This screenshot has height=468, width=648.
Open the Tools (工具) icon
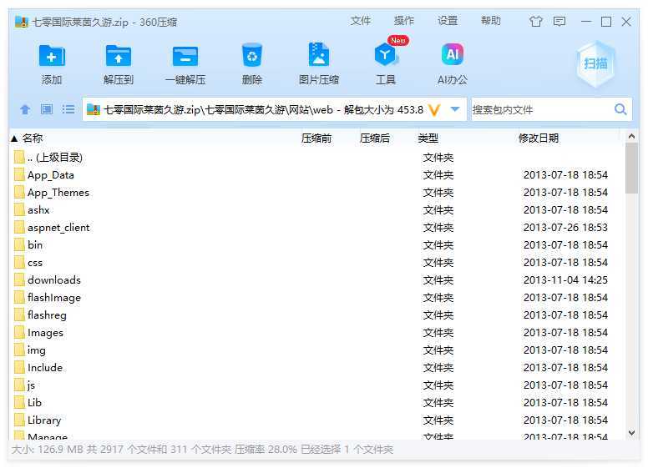(386, 57)
